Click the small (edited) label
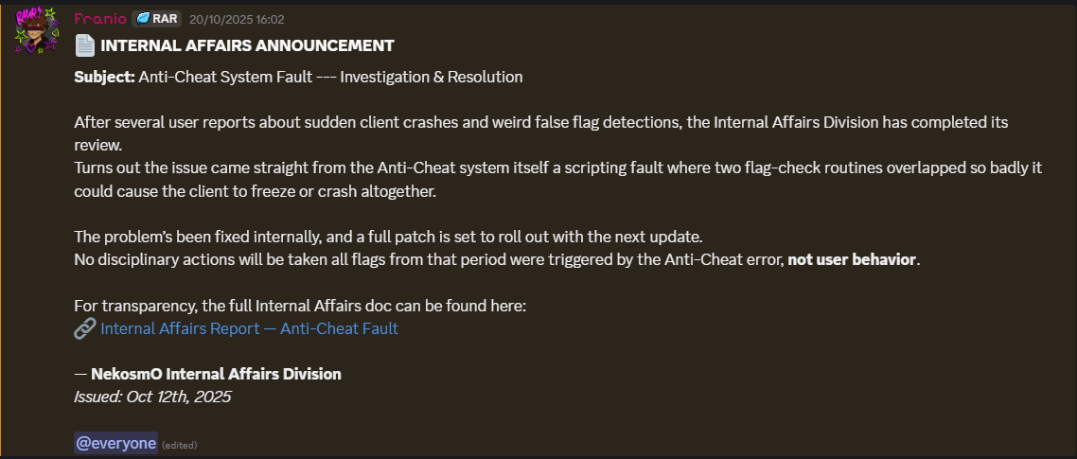 pos(179,445)
